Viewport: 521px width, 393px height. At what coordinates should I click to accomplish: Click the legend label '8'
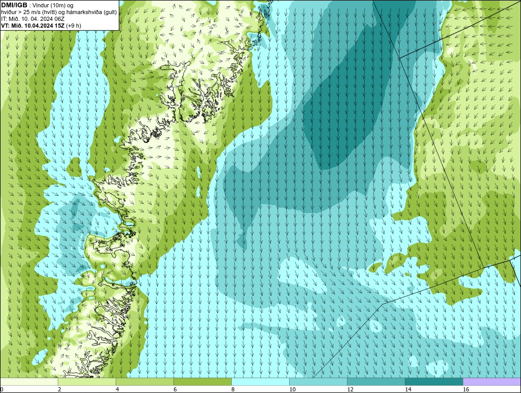pyautogui.click(x=233, y=389)
